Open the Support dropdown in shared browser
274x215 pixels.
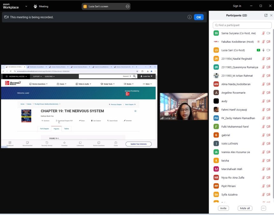[x=37, y=77]
